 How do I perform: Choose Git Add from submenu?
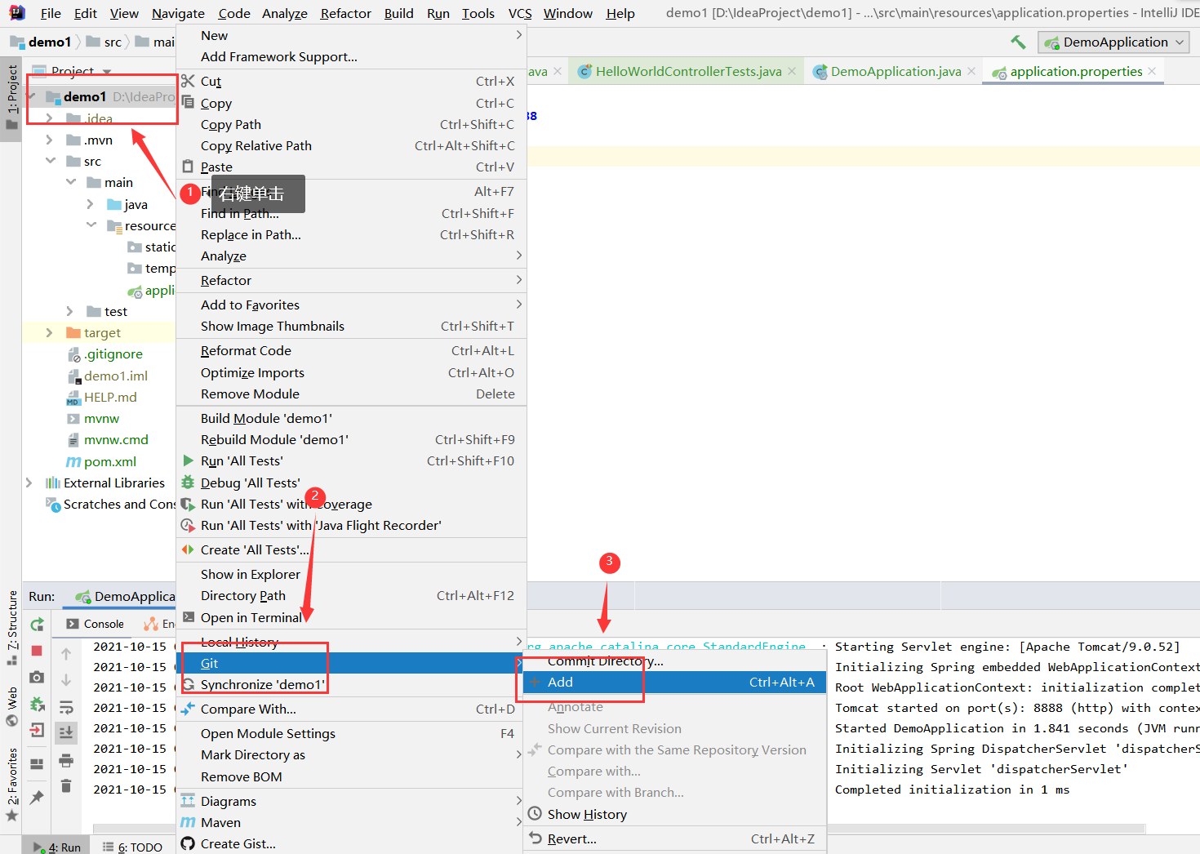[675, 682]
